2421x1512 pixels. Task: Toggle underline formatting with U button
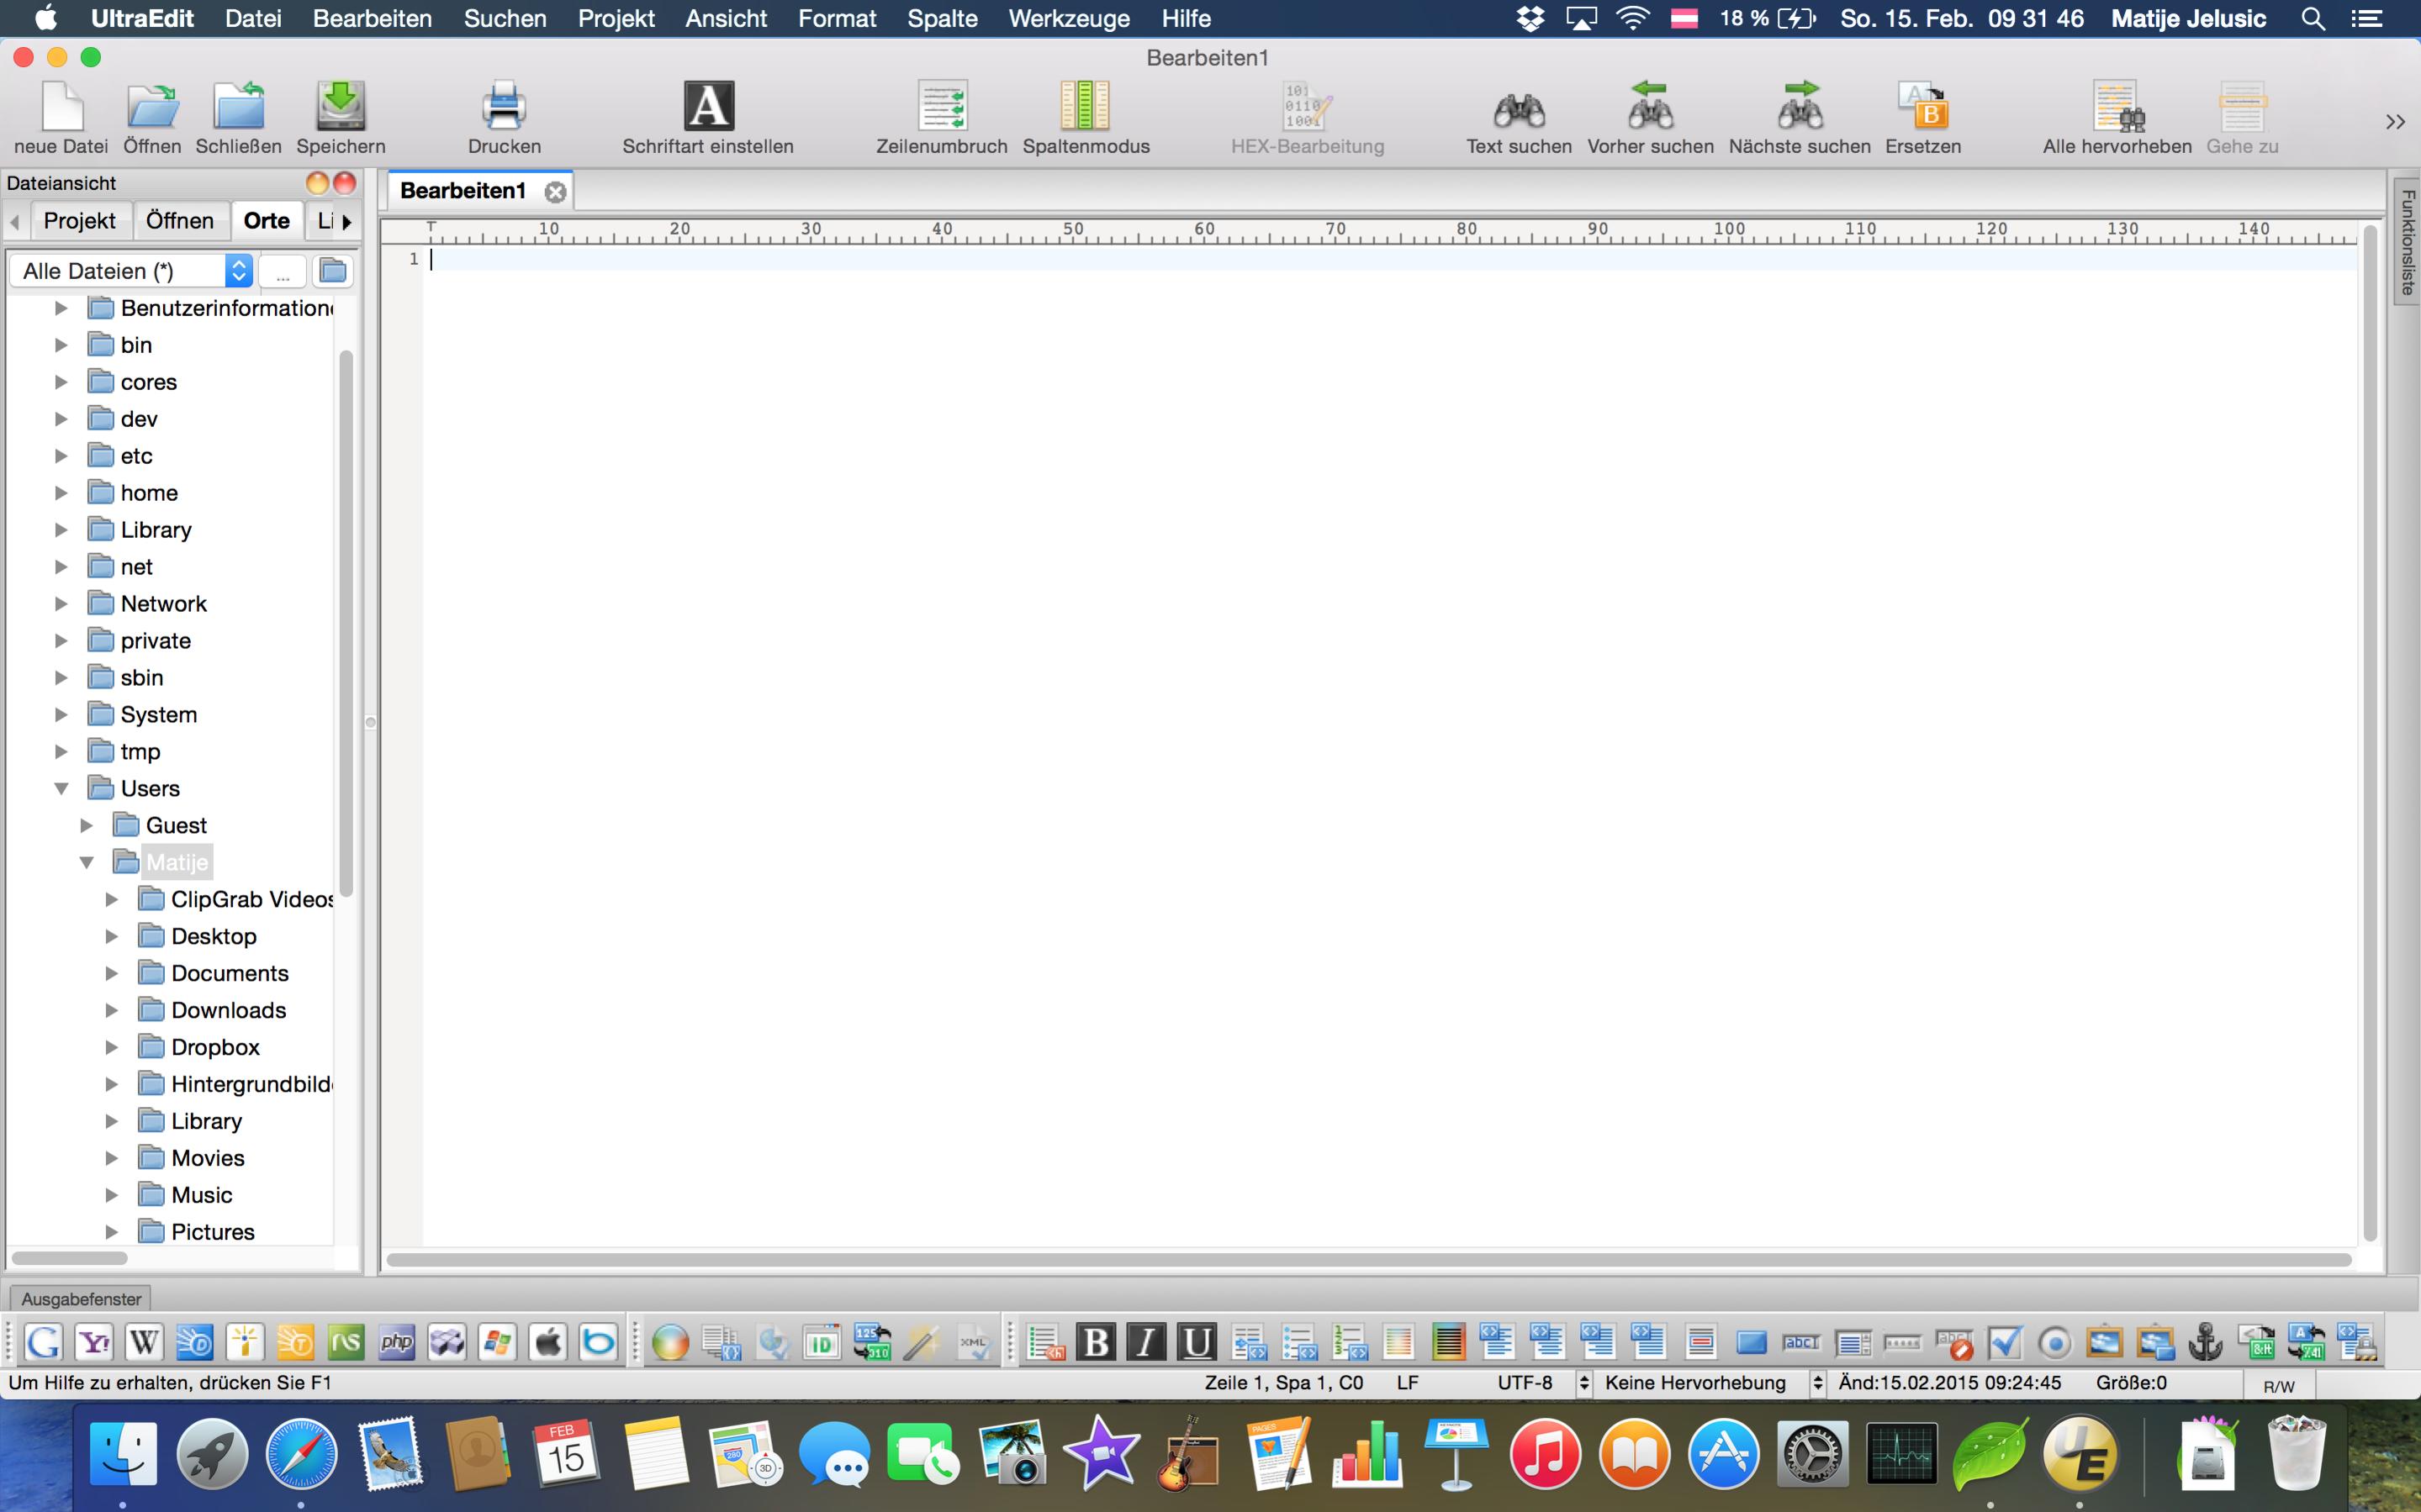(x=1196, y=1342)
